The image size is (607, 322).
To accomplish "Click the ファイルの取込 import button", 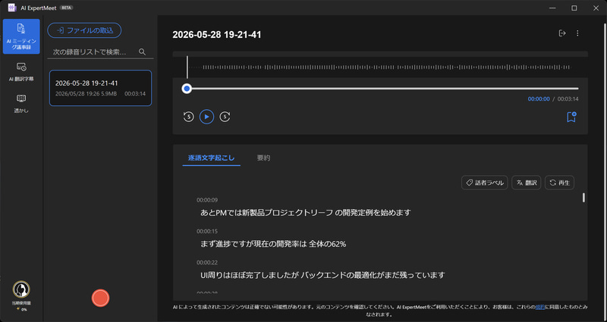I will click(x=84, y=30).
